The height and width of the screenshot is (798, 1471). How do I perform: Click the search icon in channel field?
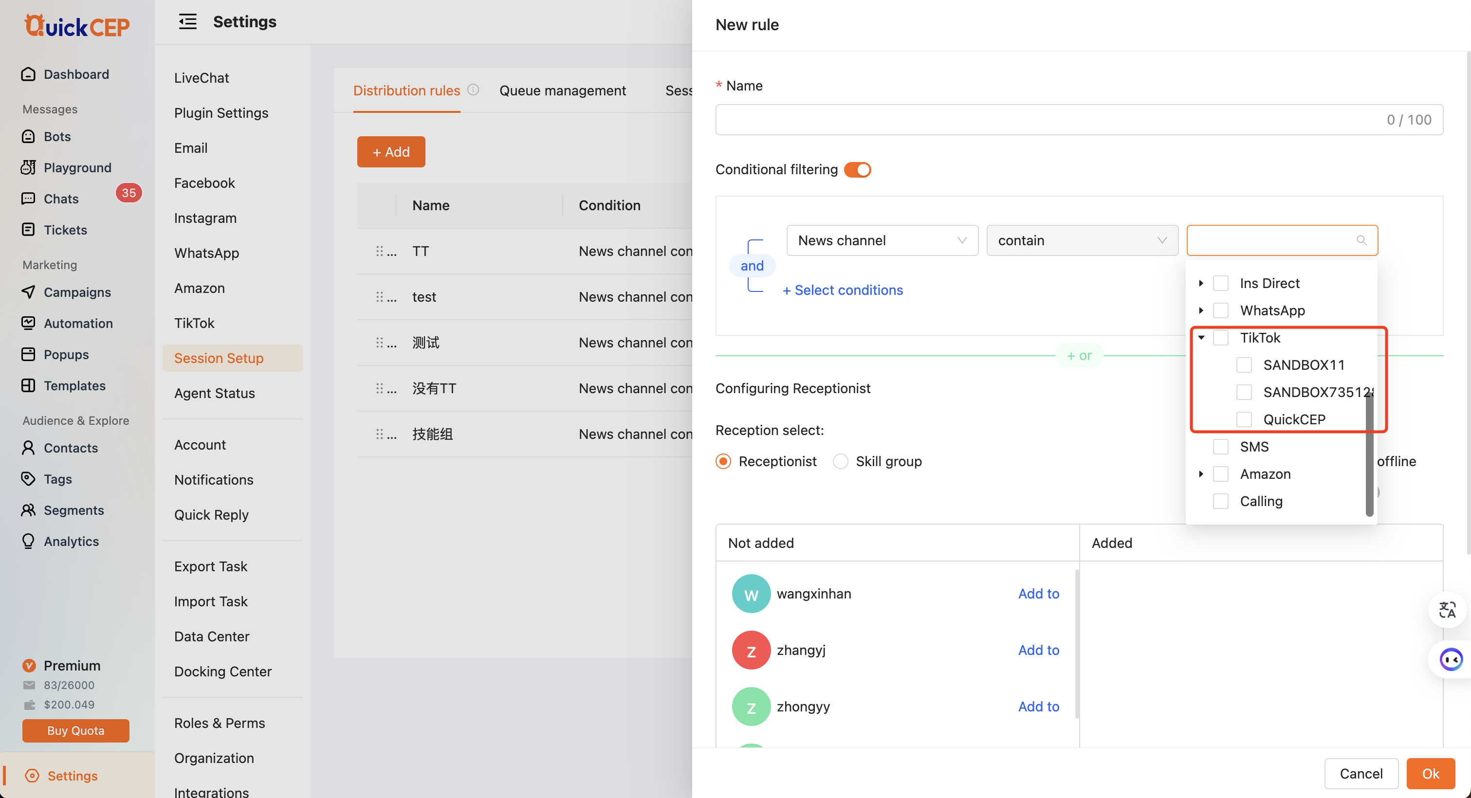(1361, 240)
